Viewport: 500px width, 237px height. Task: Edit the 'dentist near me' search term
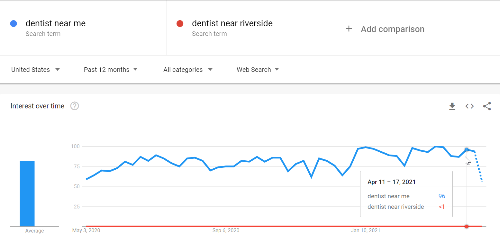point(55,23)
